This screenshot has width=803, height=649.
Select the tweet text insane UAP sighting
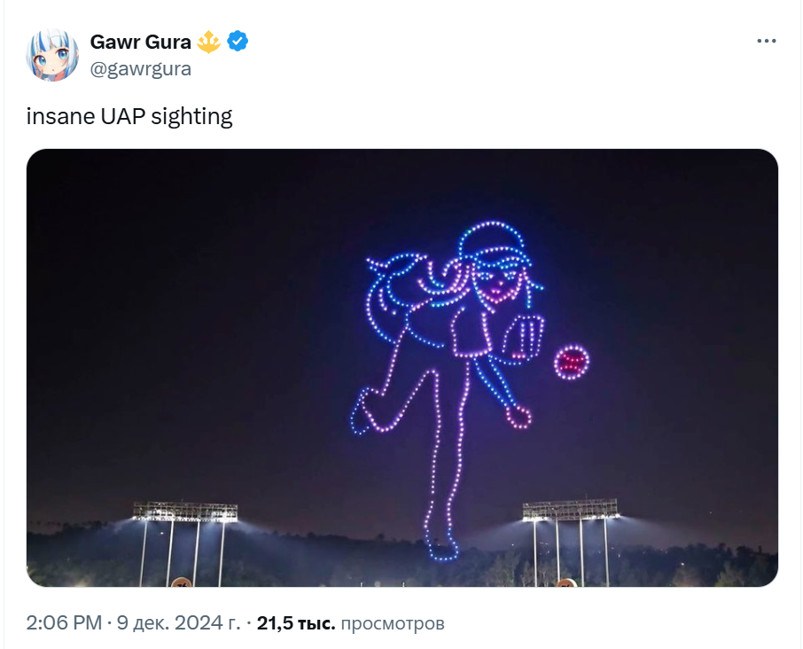point(129,116)
